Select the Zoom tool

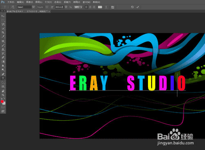3,95
